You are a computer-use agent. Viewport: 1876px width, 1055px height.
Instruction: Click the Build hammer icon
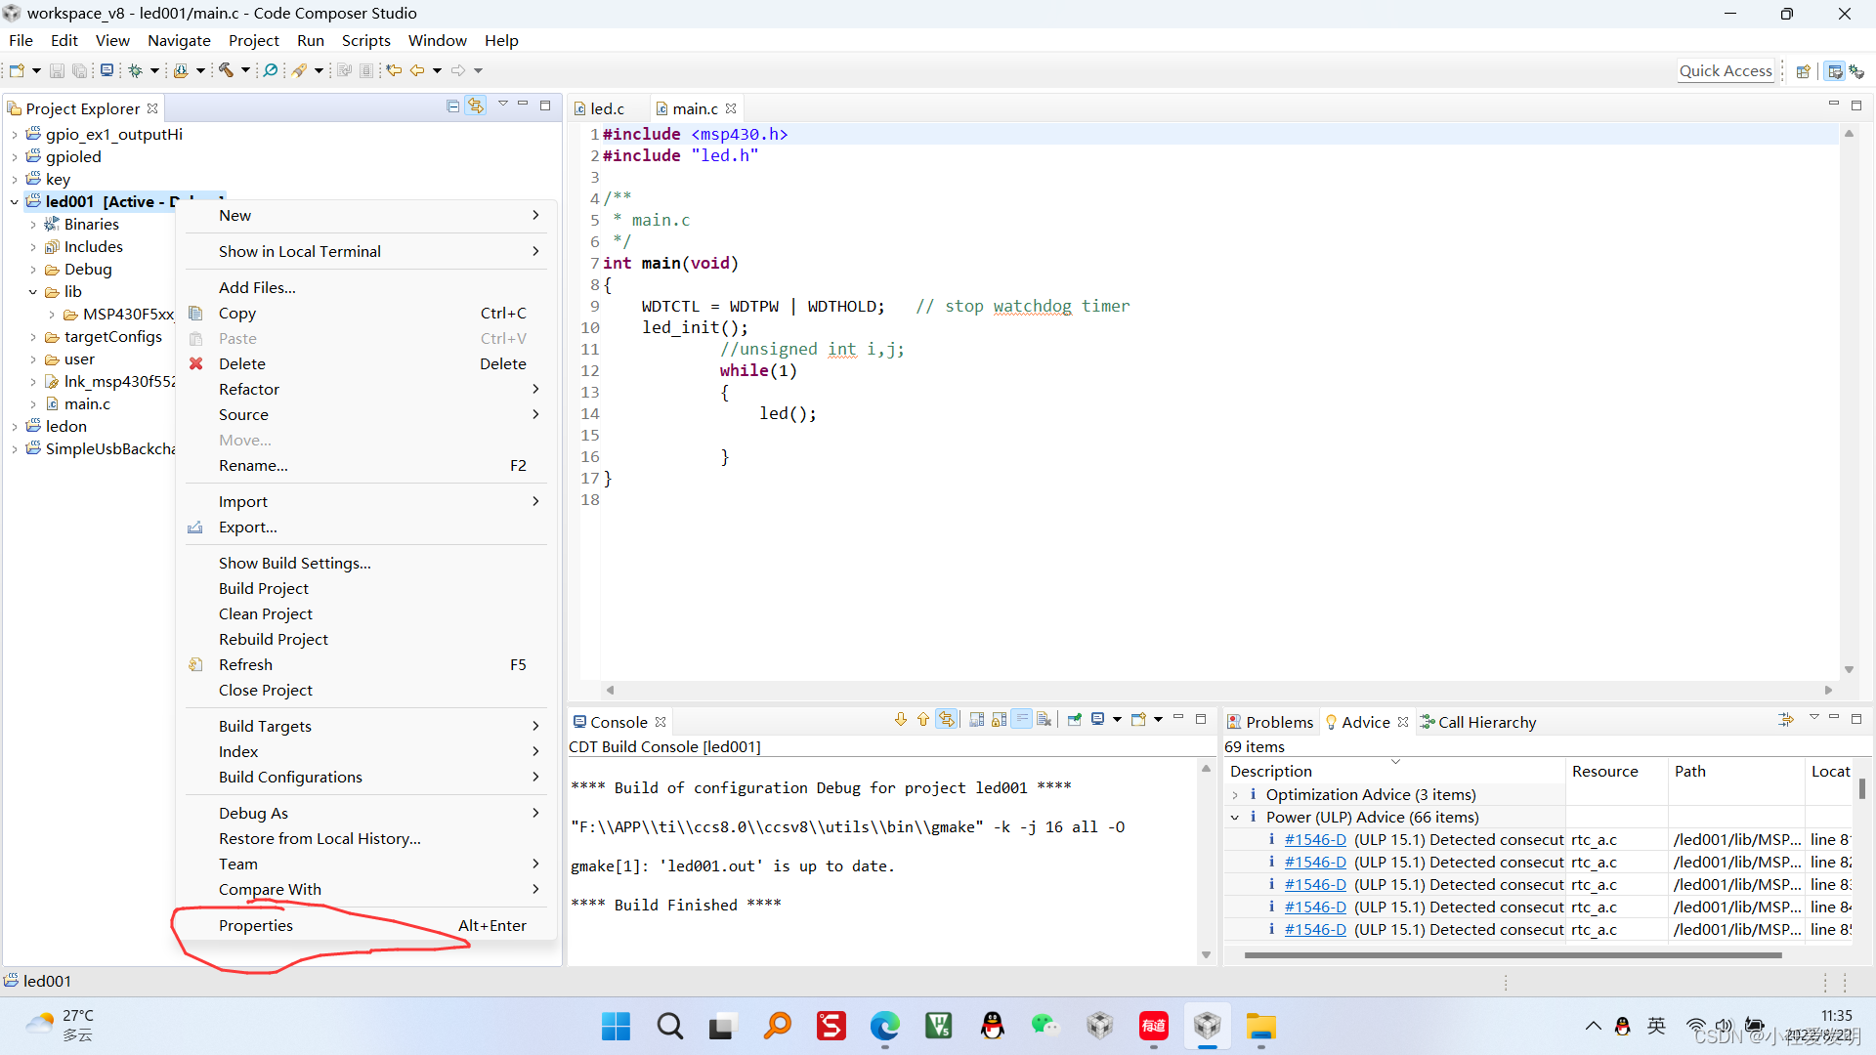226,70
